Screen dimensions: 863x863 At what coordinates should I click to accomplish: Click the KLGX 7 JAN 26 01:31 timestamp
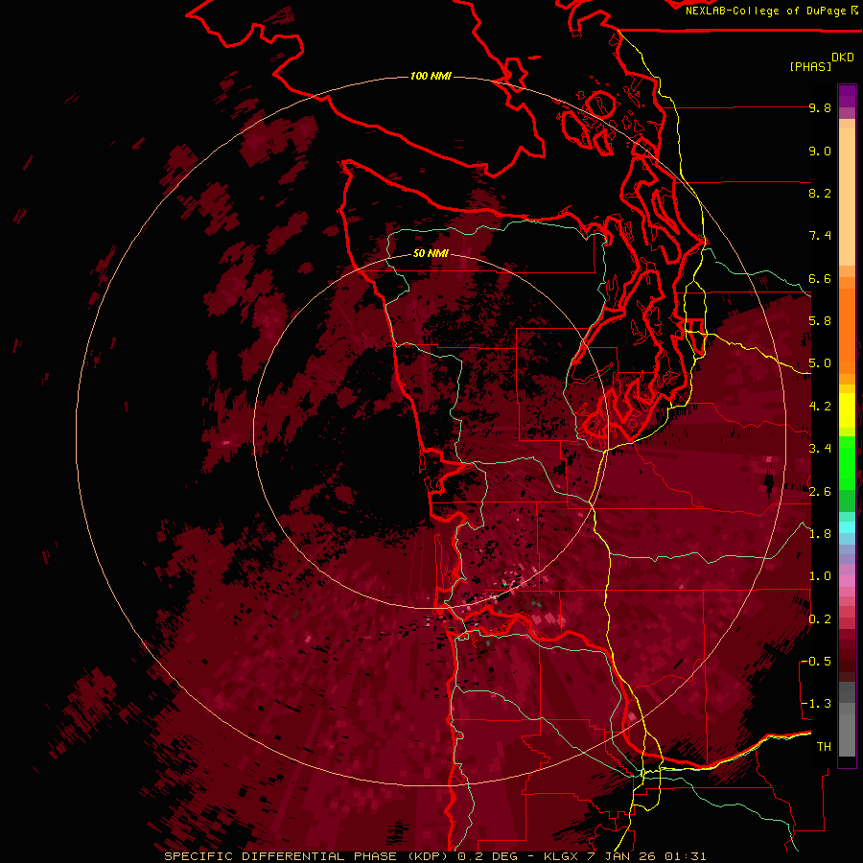coord(624,856)
